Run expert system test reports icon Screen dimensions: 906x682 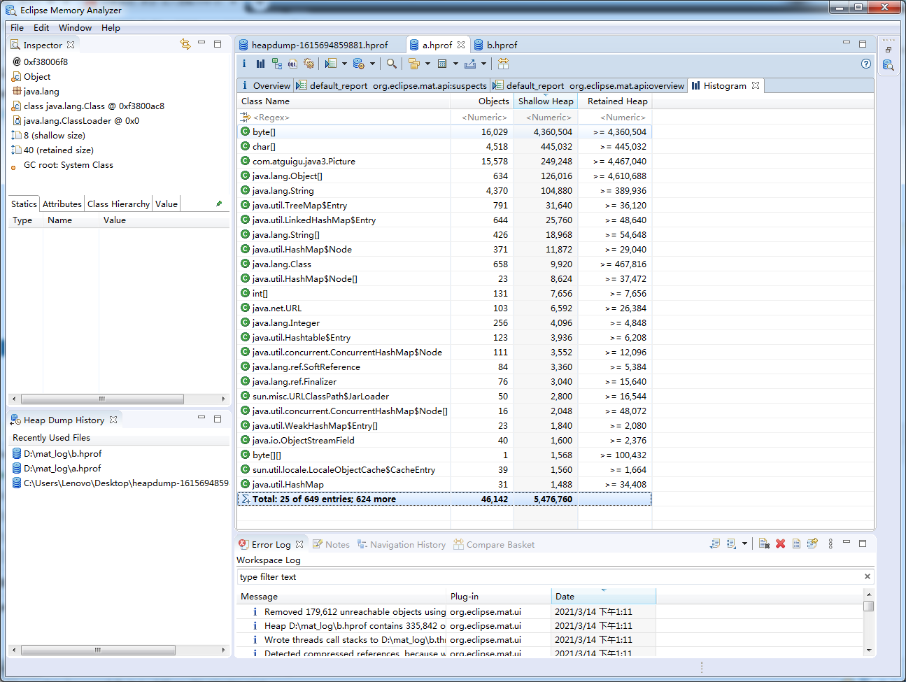tap(331, 64)
